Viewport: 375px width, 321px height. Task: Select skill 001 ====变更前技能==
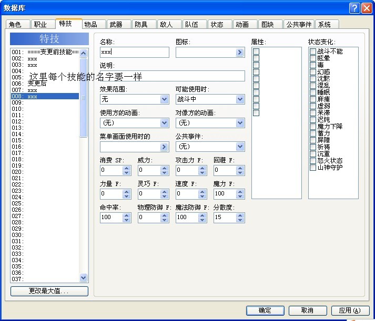coord(45,52)
